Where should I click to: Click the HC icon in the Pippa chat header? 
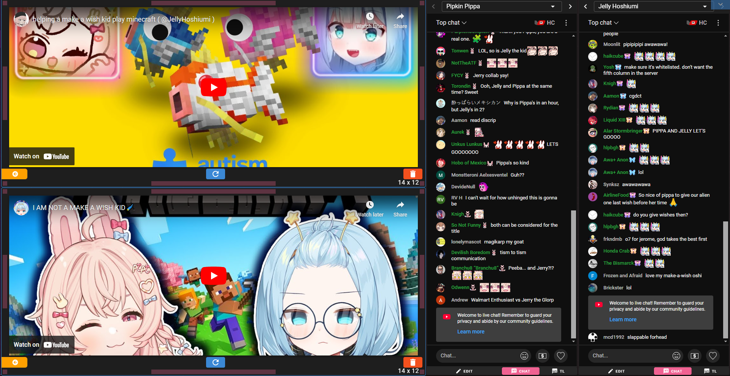[x=545, y=23]
